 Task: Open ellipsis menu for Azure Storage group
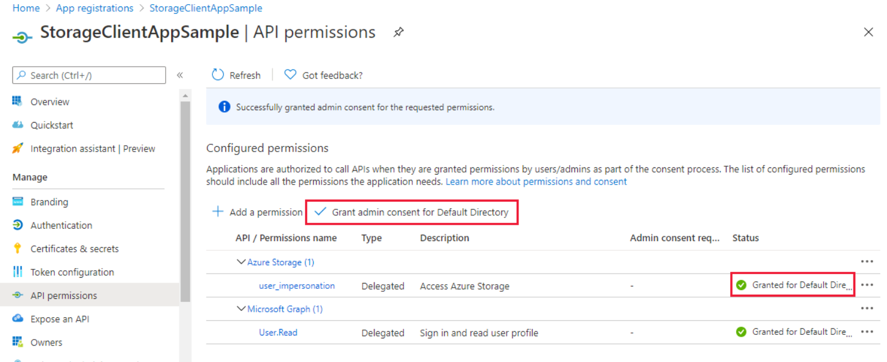[x=866, y=262]
